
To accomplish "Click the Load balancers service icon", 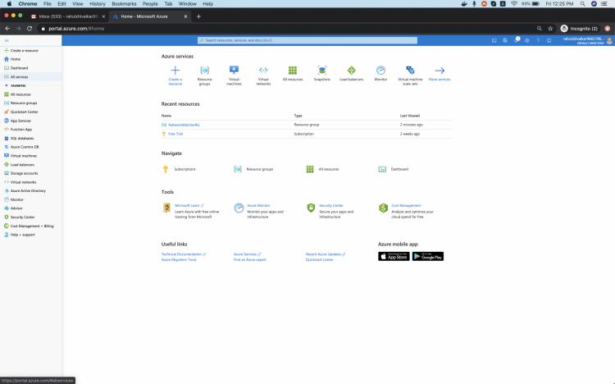I will pos(351,71).
